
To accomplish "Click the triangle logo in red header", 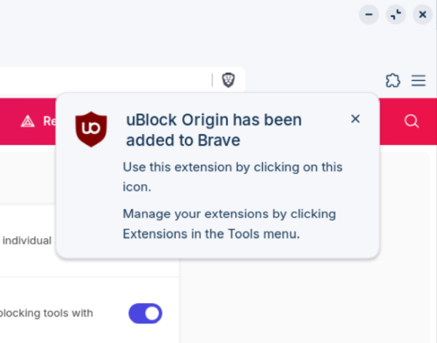I will coord(28,121).
